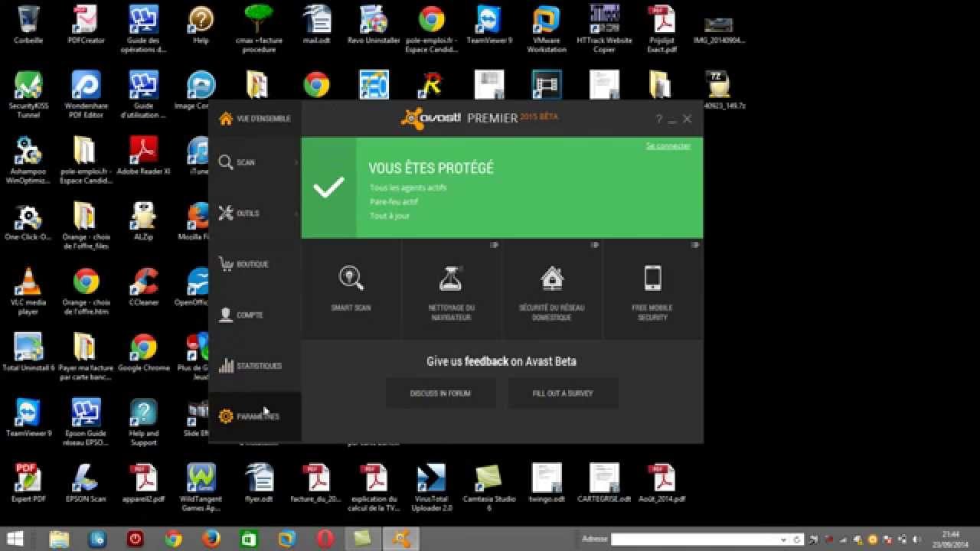Open Paramètres in Avast sidebar
This screenshot has width=980, height=551.
click(x=255, y=416)
